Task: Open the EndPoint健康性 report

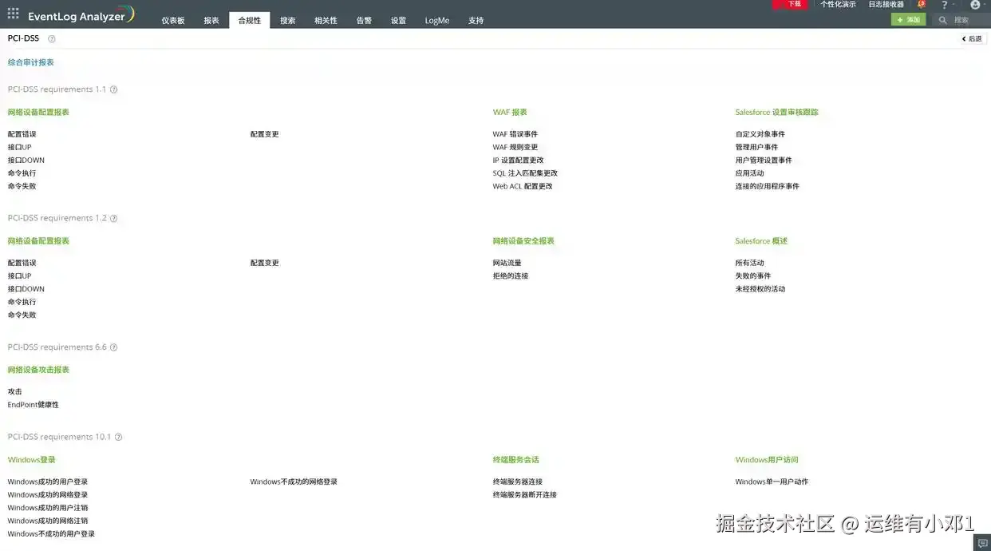Action: (x=34, y=405)
